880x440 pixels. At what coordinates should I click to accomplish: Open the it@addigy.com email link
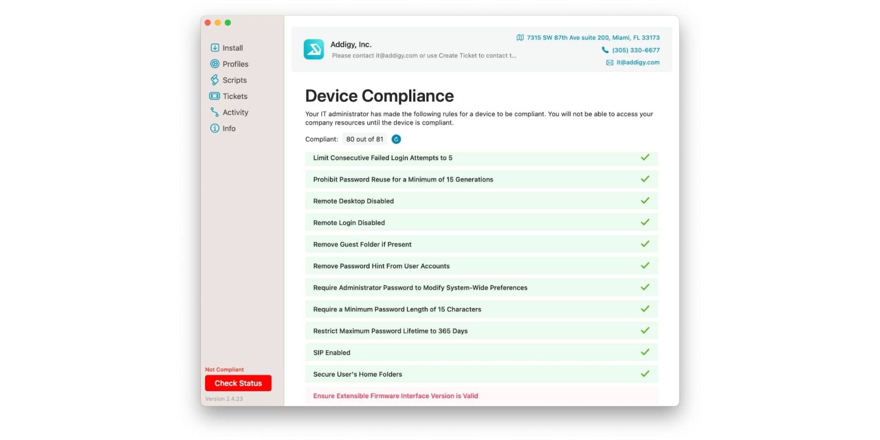pyautogui.click(x=637, y=63)
